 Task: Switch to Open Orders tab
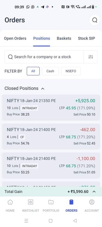15,38
